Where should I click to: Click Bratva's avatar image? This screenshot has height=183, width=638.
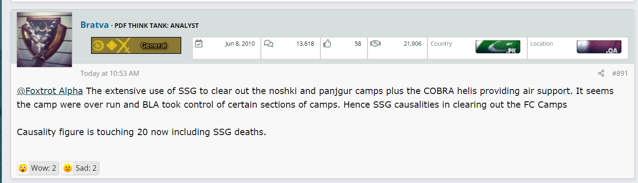click(44, 40)
